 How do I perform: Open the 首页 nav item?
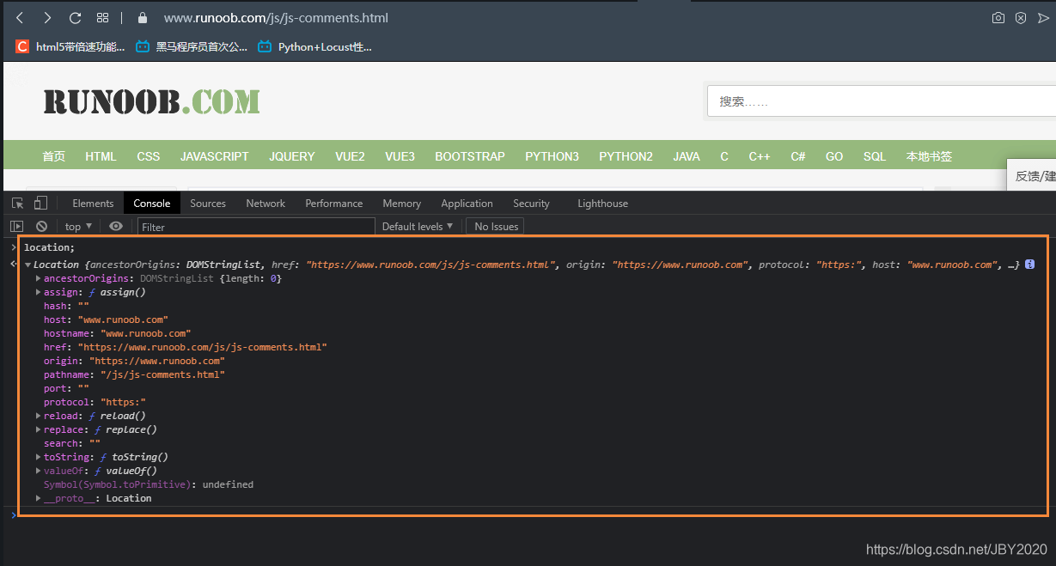[x=53, y=156]
